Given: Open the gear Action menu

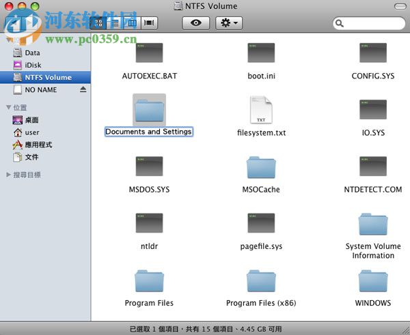Looking at the screenshot, I should [229, 23].
